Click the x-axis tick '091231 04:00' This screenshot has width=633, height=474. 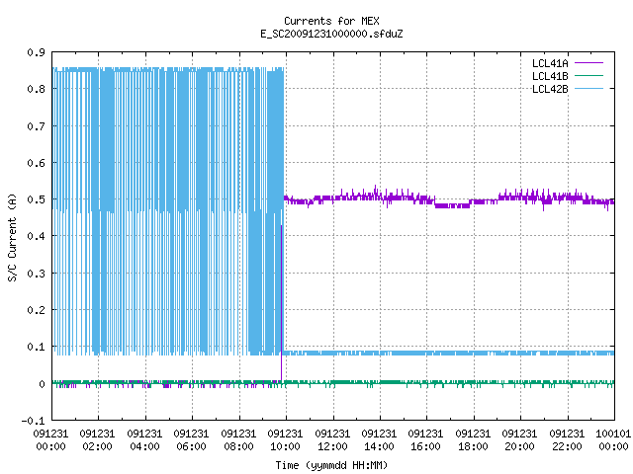tap(144, 440)
